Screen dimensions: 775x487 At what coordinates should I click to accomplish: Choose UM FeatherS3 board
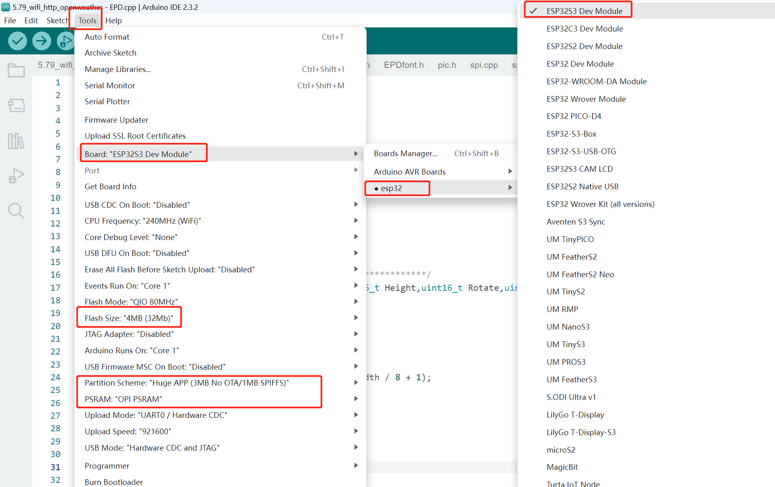pos(647,379)
